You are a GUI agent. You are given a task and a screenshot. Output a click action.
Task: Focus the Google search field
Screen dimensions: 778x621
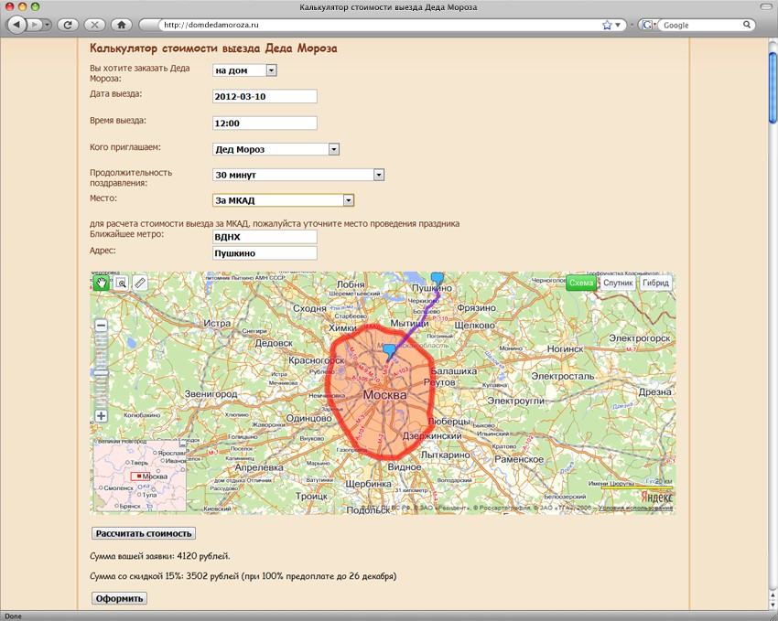point(700,25)
